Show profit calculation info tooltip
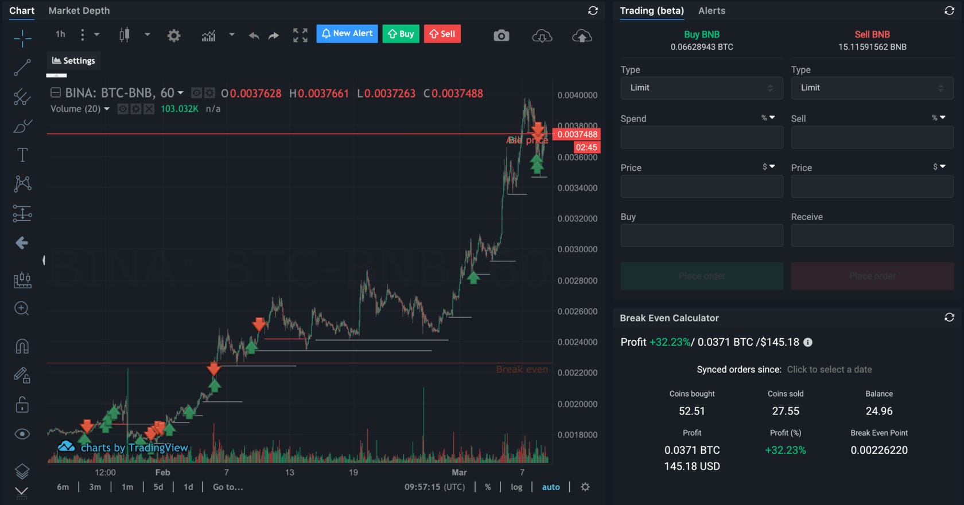Image resolution: width=964 pixels, height=505 pixels. tap(808, 342)
